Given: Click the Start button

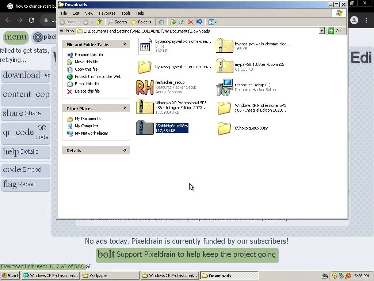Looking at the screenshot, I should click(x=10, y=276).
